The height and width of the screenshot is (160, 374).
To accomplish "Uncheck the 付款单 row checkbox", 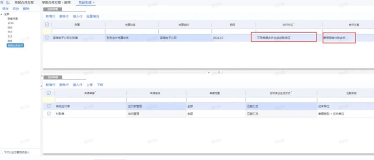I will (49, 114).
